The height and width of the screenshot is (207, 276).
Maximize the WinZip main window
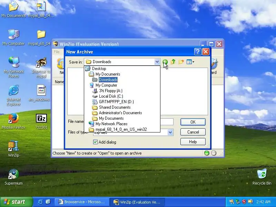pyautogui.click(x=211, y=44)
